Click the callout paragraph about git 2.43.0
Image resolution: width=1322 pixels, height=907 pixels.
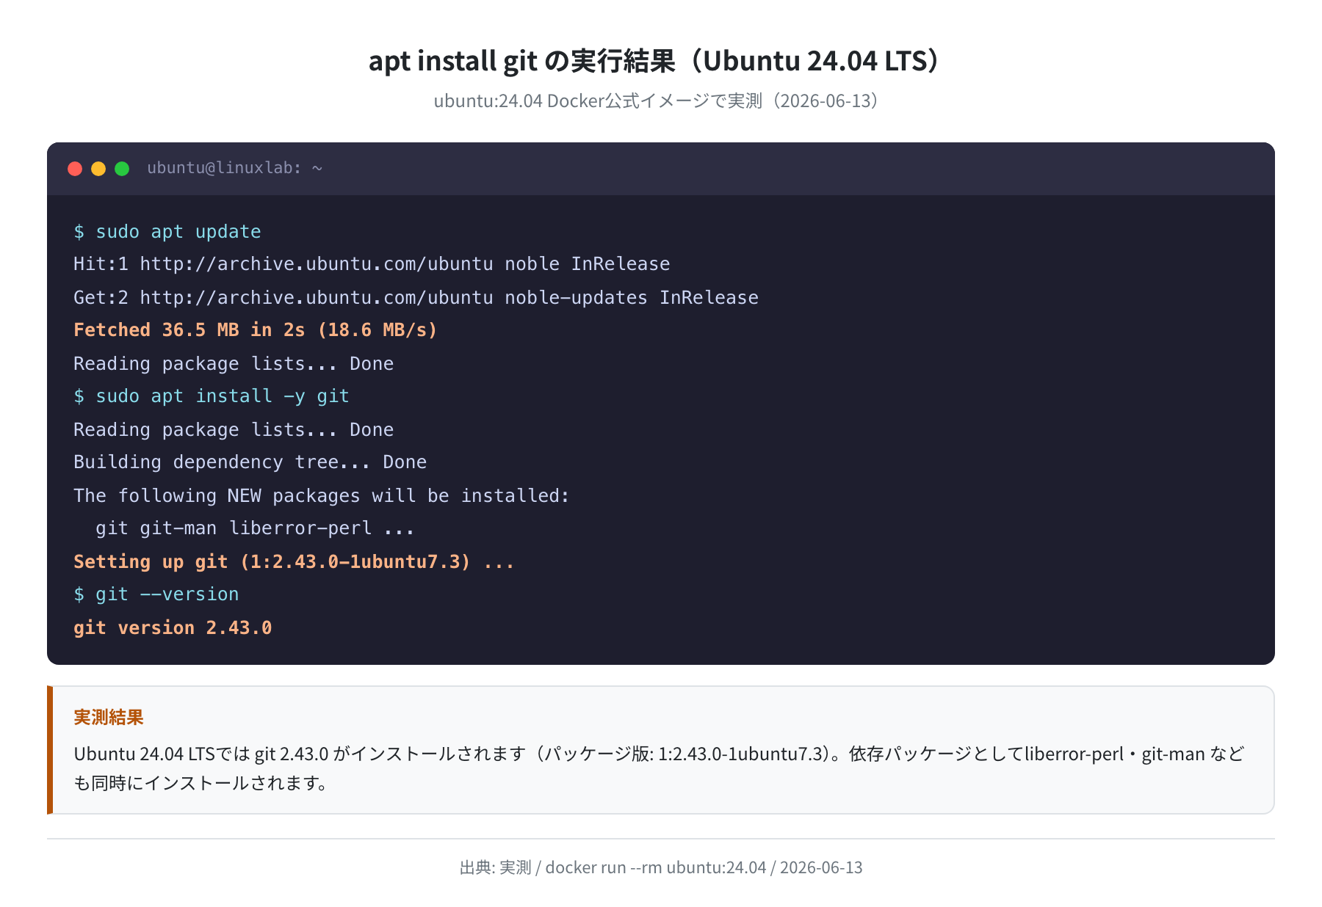point(660,768)
